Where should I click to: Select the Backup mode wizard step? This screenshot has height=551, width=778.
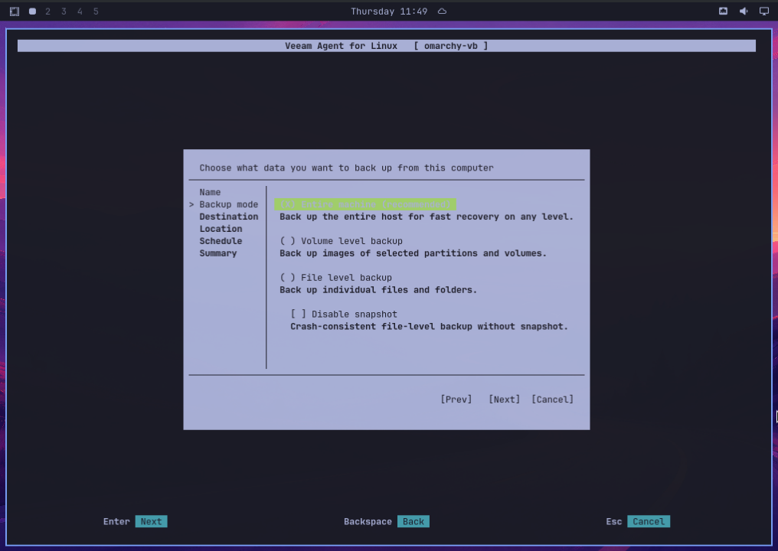228,204
